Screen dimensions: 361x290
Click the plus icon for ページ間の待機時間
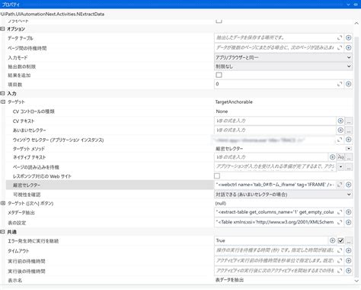[348, 47]
